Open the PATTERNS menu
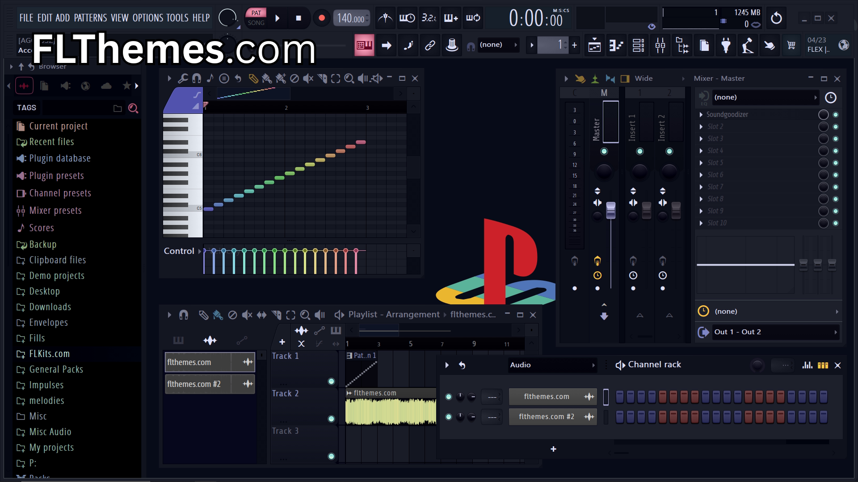 (90, 18)
